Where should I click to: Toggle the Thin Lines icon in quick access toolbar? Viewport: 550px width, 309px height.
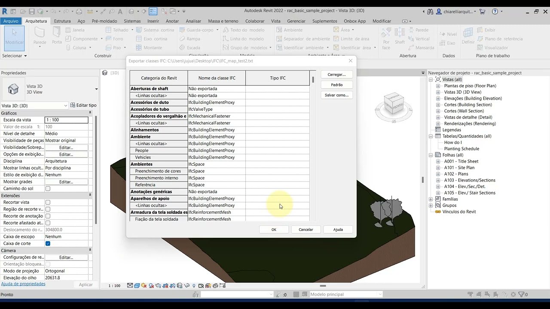(x=153, y=12)
